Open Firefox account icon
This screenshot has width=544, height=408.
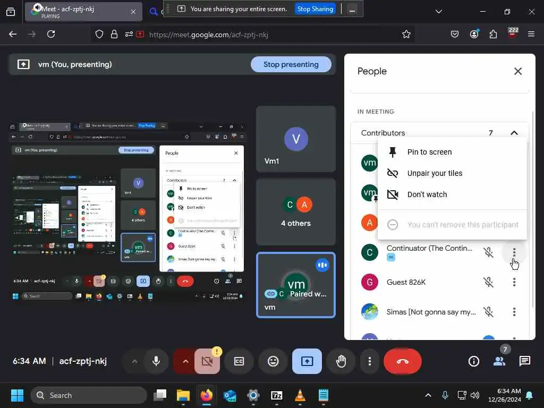click(474, 34)
